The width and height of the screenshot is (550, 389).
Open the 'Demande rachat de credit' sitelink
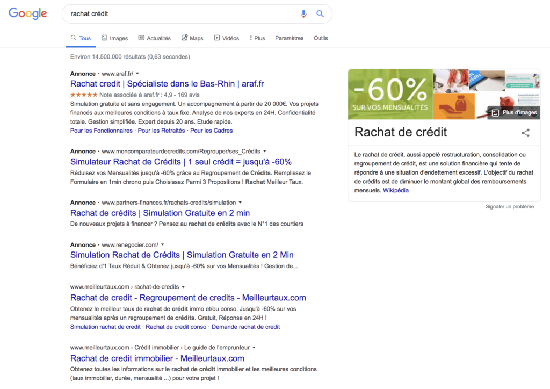click(x=245, y=327)
